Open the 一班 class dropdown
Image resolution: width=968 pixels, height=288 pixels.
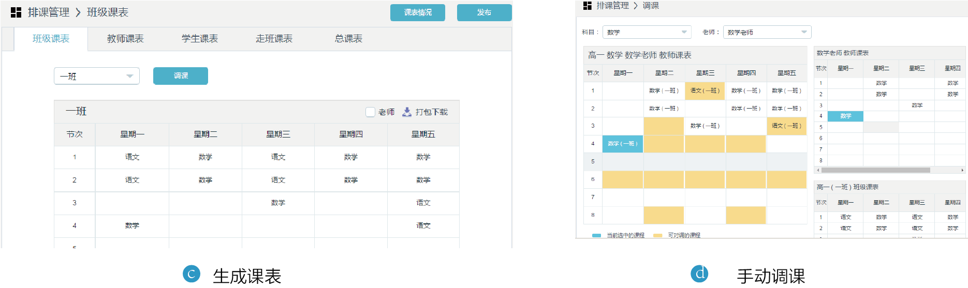(x=97, y=76)
